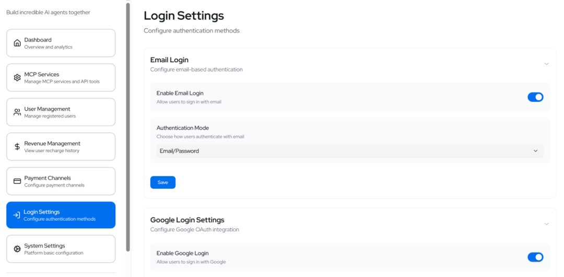Viewport: 564px width, 277px height.
Task: Select MCP Services sidebar entry
Action: coord(61,78)
